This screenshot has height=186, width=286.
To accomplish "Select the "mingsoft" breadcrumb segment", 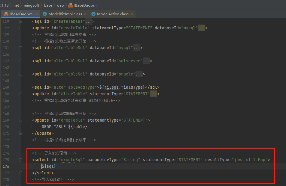I will tap(31, 5).
